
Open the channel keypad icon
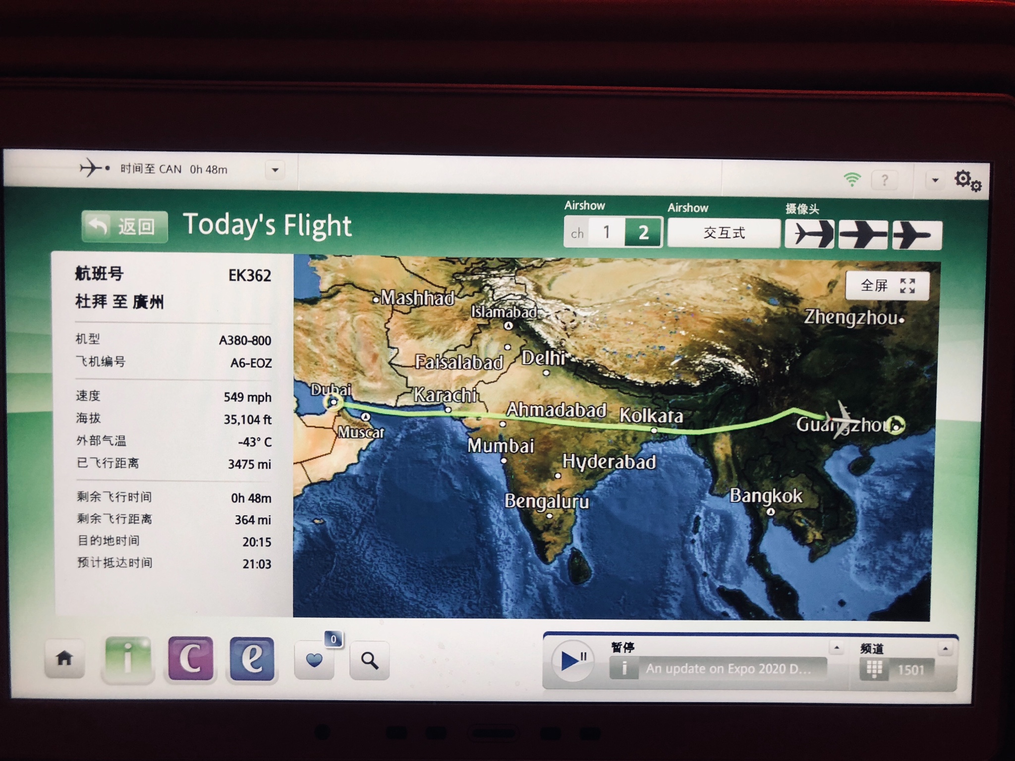874,669
